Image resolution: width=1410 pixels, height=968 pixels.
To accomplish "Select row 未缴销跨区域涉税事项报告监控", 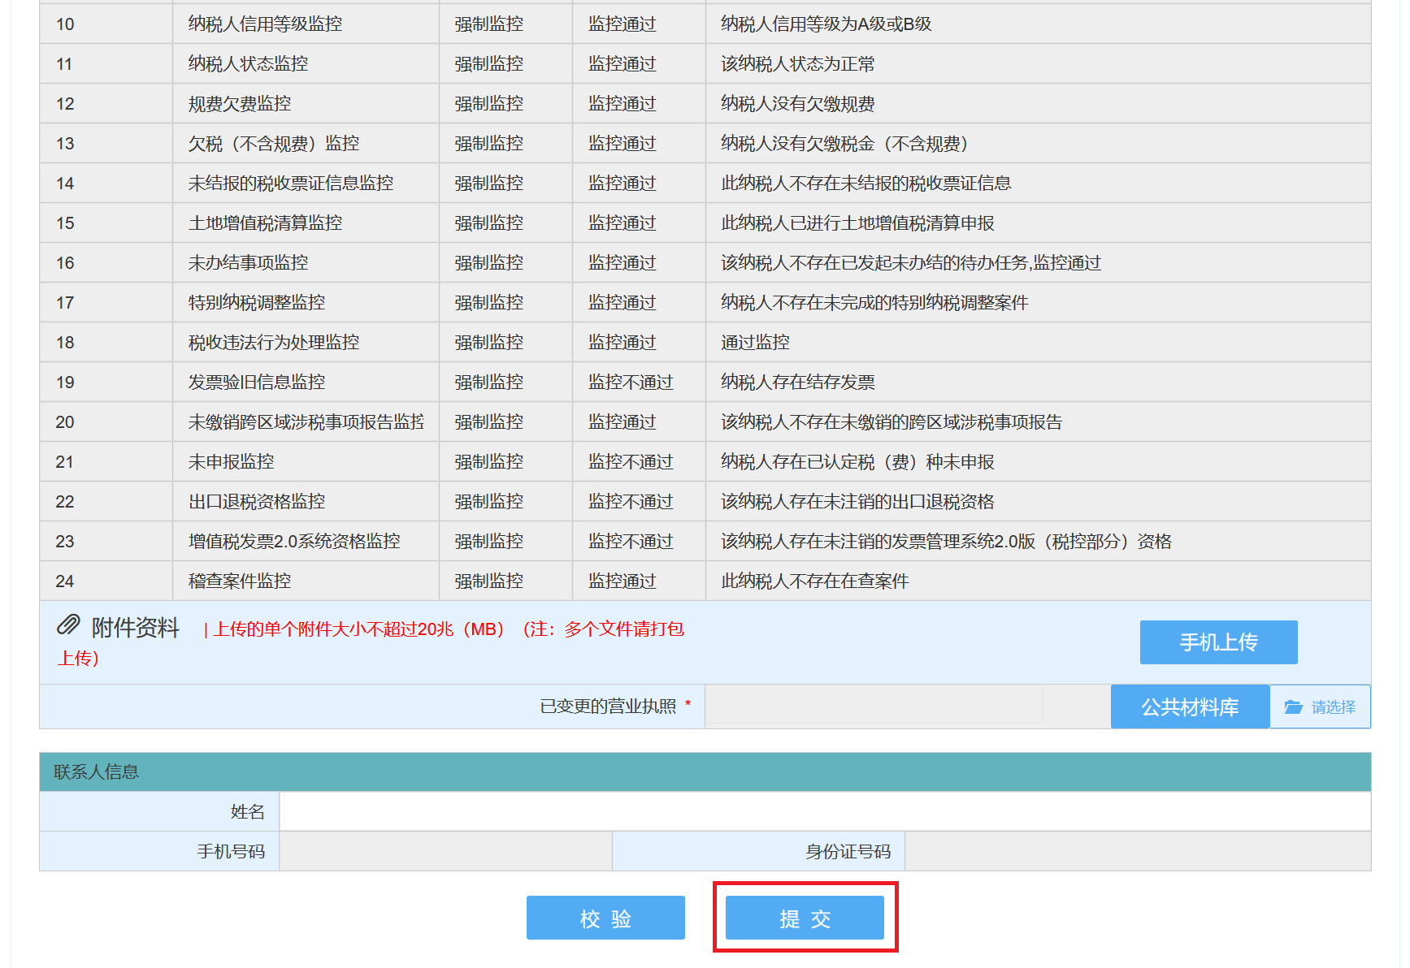I will pos(705,421).
